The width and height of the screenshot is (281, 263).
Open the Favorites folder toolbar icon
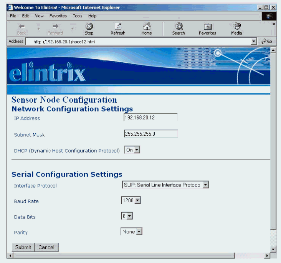207,27
